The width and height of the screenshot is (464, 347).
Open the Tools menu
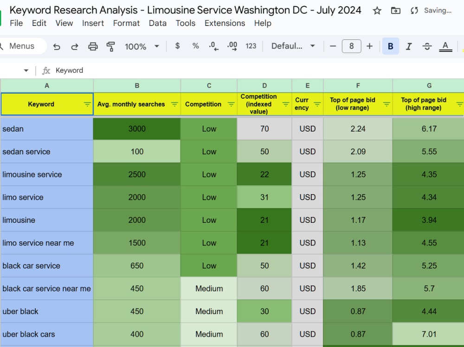click(186, 23)
